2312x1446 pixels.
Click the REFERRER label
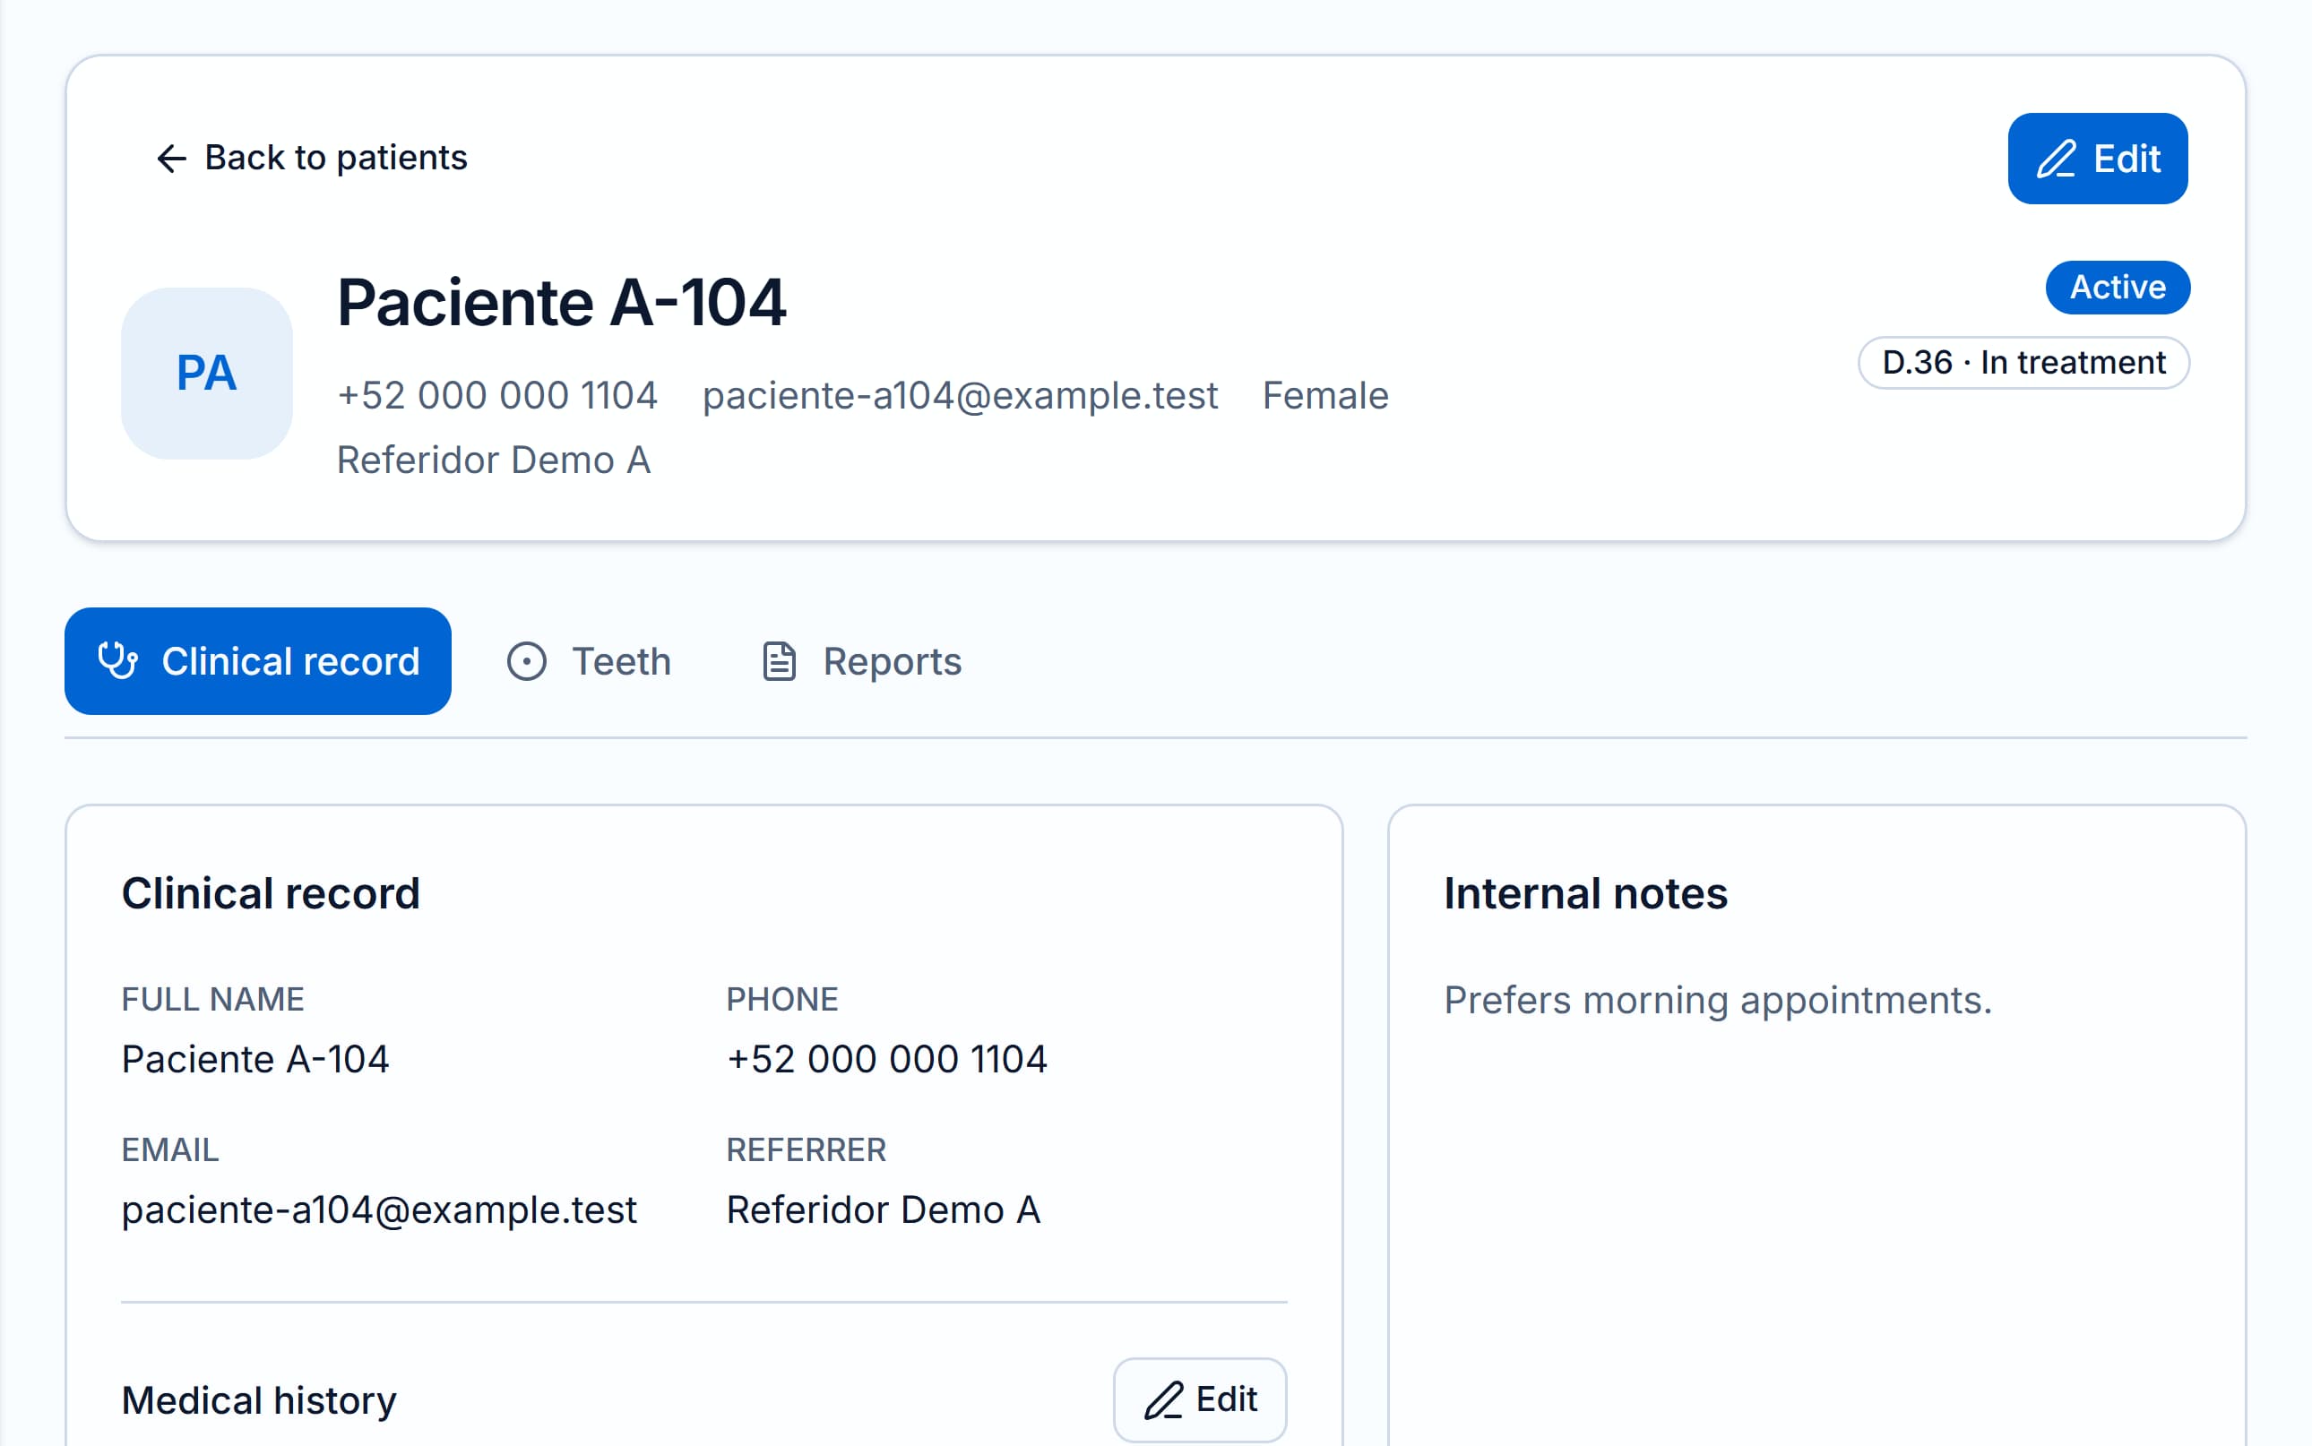coord(807,1149)
